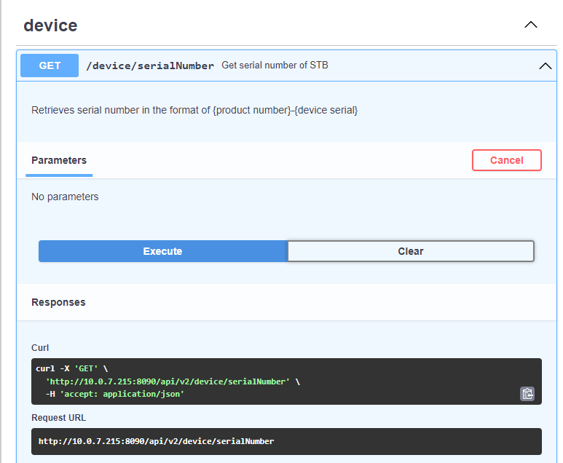This screenshot has height=463, width=563.
Task: Click the 'Retrieves serial number' description text
Action: pyautogui.click(x=194, y=110)
